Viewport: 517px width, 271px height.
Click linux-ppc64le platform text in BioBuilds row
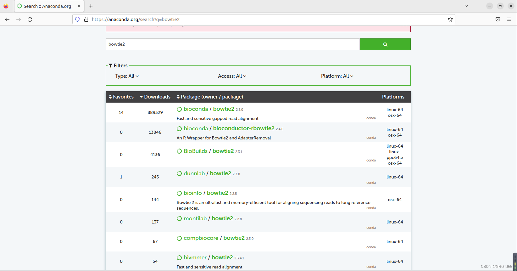coord(395,155)
